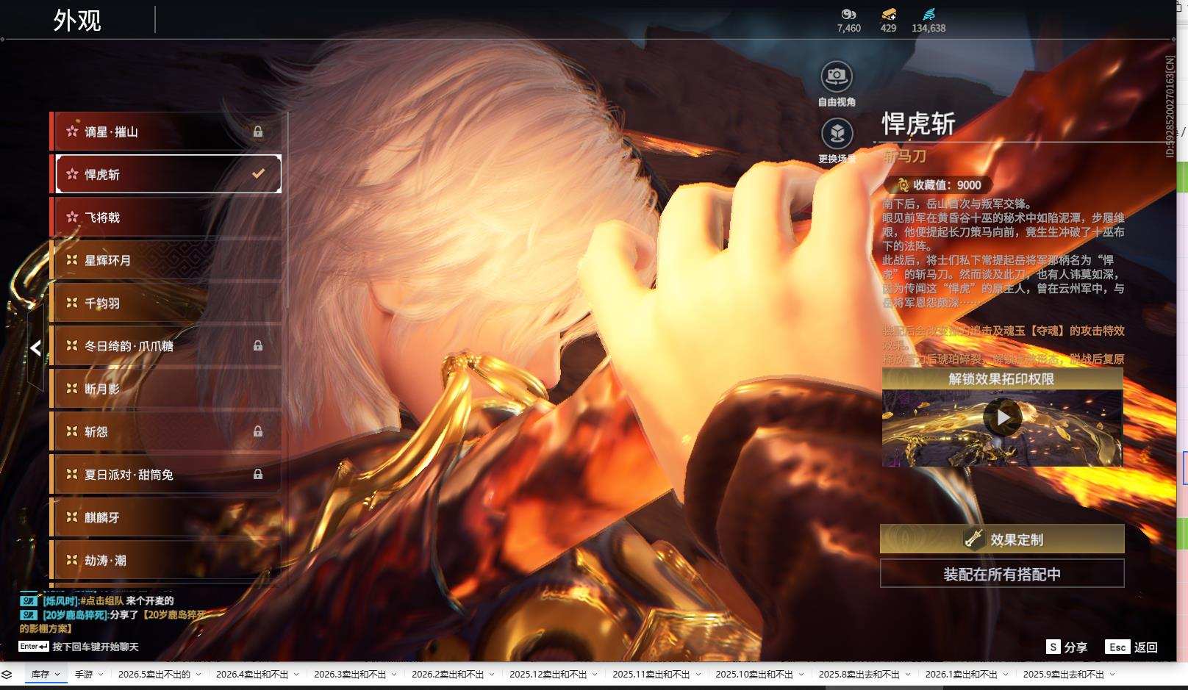Open dropdown arrow on 2025.11卖出和不出 tab

698,674
